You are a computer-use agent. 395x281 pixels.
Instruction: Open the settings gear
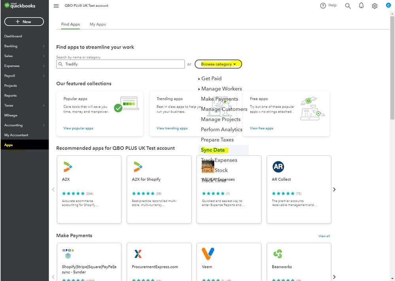[x=374, y=6]
